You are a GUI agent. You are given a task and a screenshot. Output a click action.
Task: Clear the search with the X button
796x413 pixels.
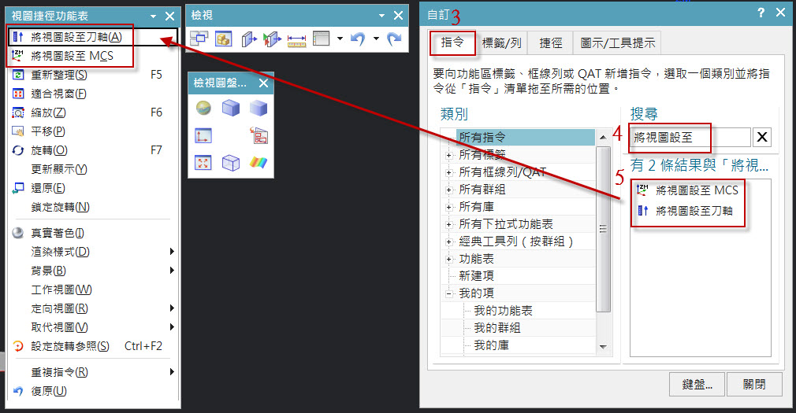762,138
